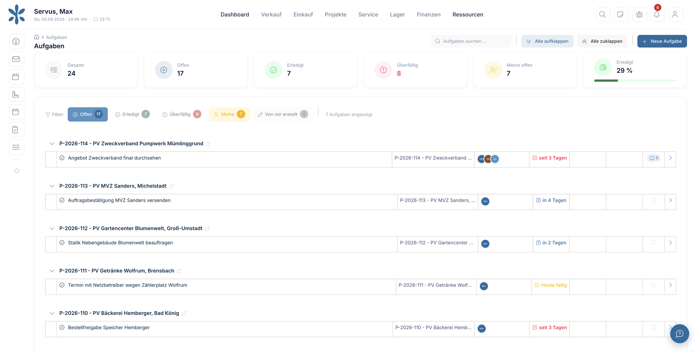Open external link for P-2026-111 Getränke Wolfrum

(x=179, y=271)
